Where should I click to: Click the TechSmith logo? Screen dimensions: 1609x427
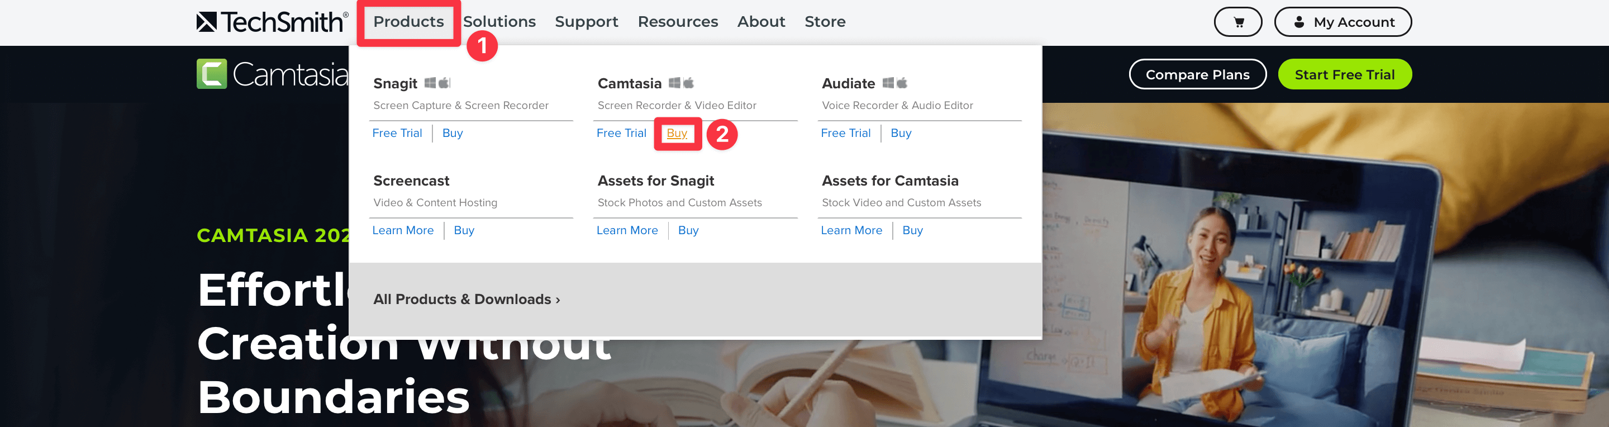point(272,22)
